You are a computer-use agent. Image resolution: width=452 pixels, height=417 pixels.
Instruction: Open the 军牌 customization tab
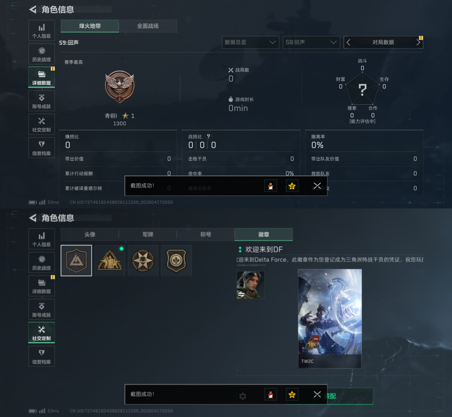click(x=148, y=234)
